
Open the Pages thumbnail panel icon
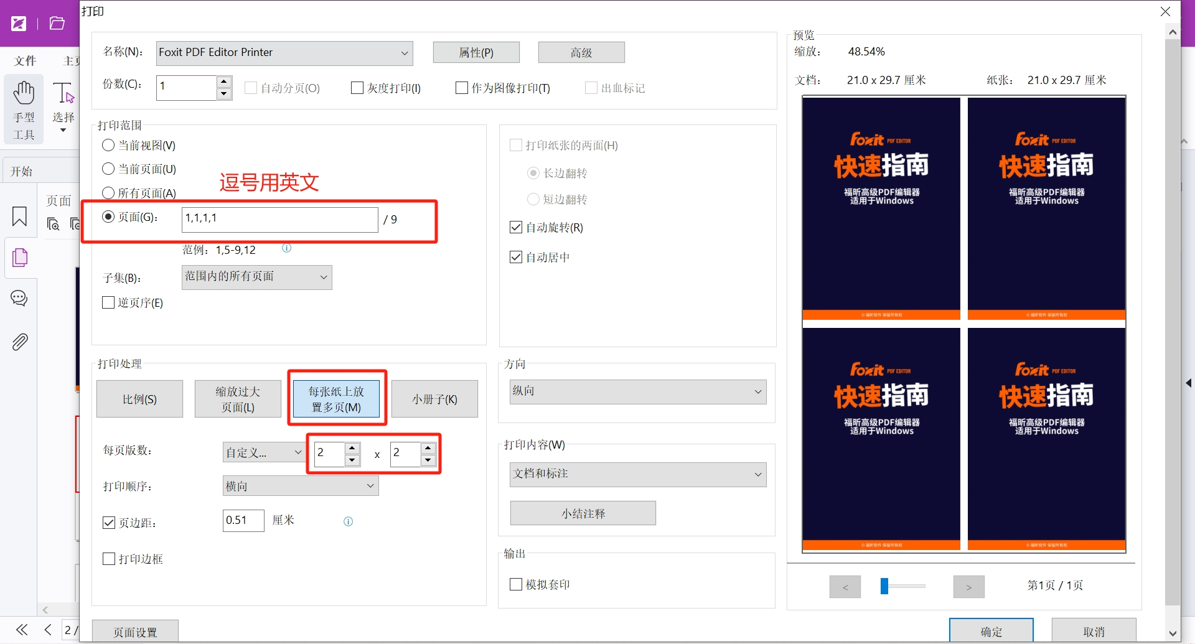pyautogui.click(x=20, y=257)
